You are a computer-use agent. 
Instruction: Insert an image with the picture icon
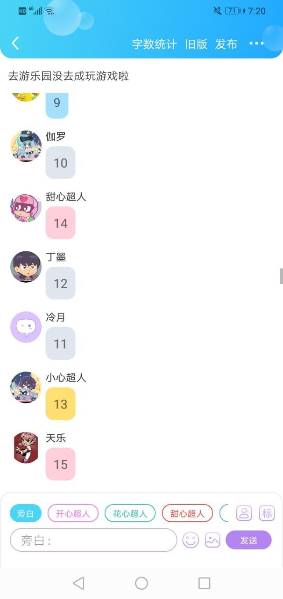[x=212, y=540]
